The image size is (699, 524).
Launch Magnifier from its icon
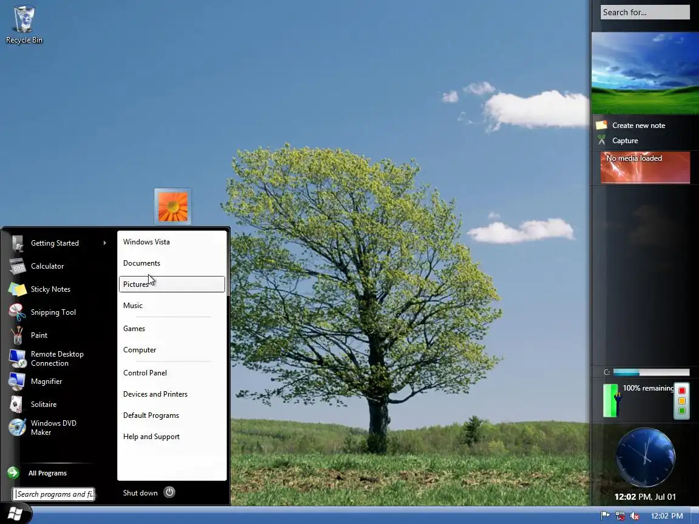click(18, 381)
